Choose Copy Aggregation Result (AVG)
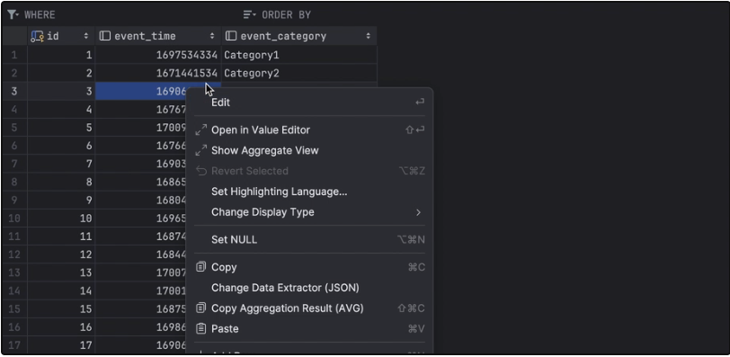730x357 pixels. coord(309,308)
